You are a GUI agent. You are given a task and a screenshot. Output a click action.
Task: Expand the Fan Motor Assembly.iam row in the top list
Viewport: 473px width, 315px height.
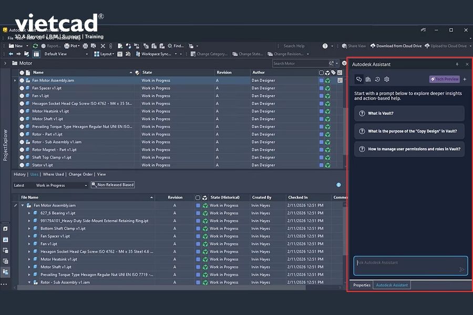click(15, 80)
